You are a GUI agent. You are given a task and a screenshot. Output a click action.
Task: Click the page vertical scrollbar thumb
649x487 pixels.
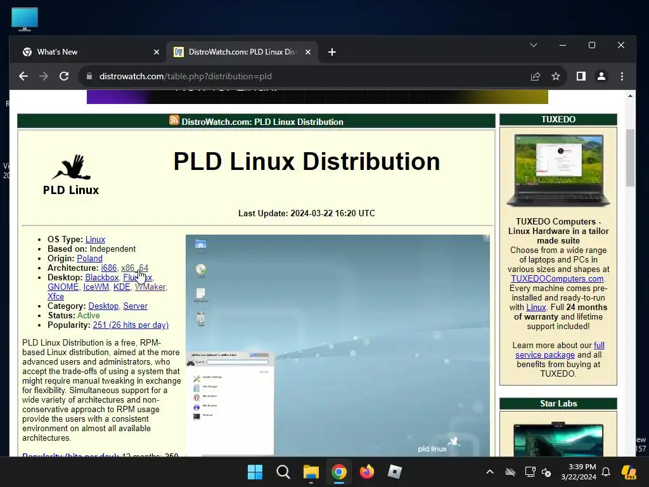pyautogui.click(x=630, y=158)
